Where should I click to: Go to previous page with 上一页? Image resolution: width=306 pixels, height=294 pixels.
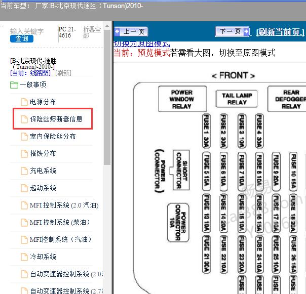pos(131,31)
